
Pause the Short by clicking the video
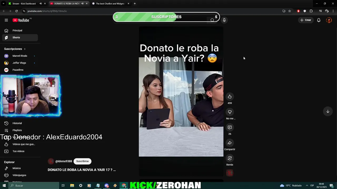click(x=181, y=101)
